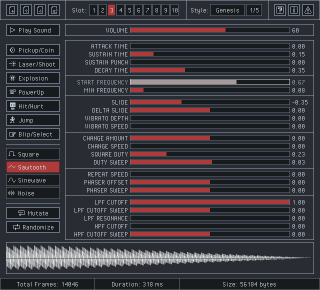The width and height of the screenshot is (320, 290).
Task: Click the Save sound file icon
Action: [40, 10]
